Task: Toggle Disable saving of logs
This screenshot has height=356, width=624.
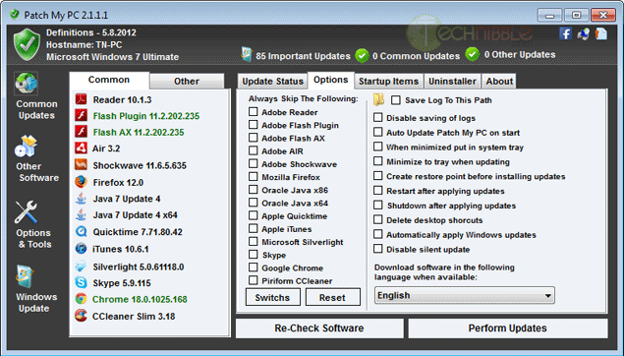Action: tap(378, 117)
